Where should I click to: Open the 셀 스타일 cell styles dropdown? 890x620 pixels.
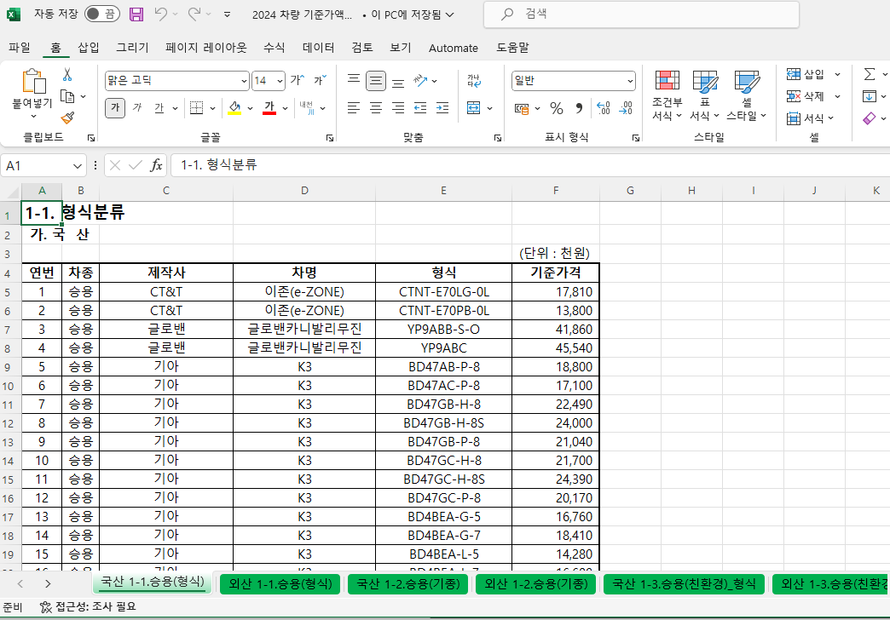[747, 95]
